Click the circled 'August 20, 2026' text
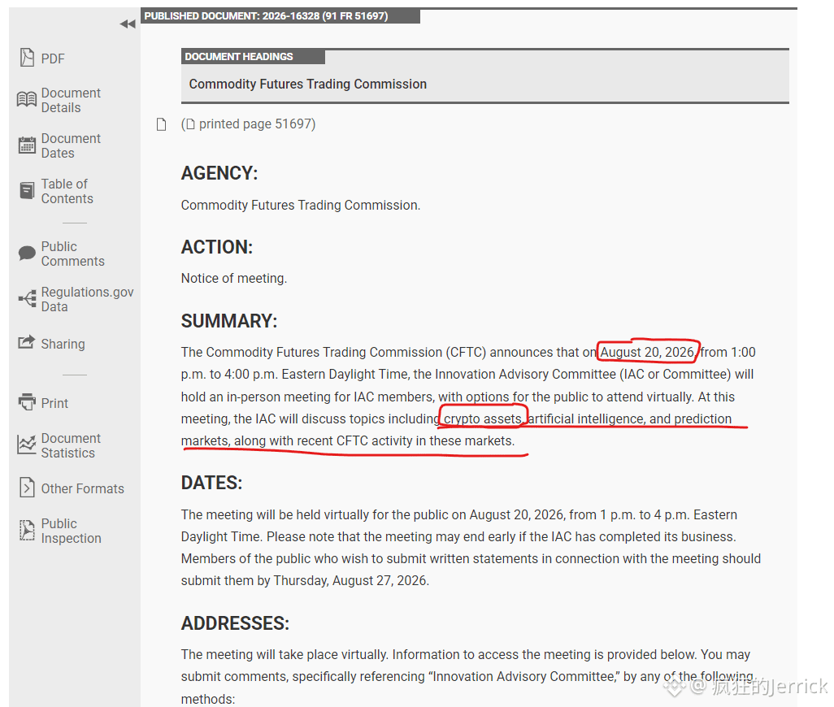The height and width of the screenshot is (707, 834). [647, 352]
